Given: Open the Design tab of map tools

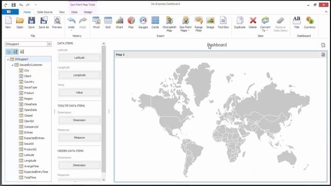Looking at the screenshot, I should 88,12.
